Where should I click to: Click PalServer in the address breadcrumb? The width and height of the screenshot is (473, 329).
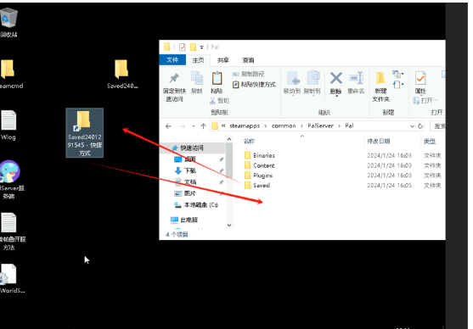pos(320,126)
